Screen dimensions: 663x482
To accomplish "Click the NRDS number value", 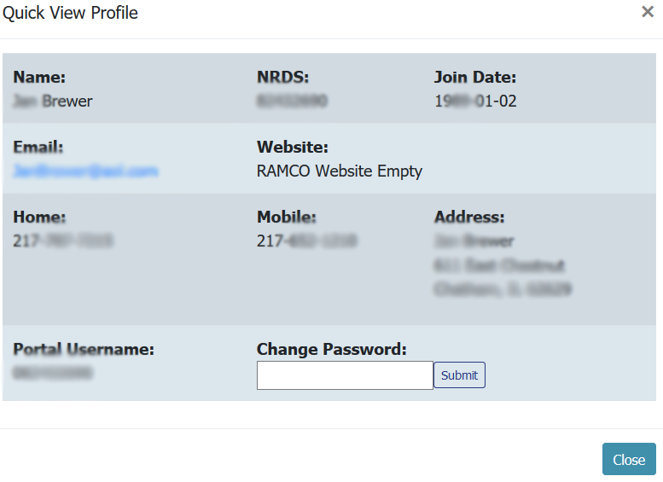I will point(292,101).
